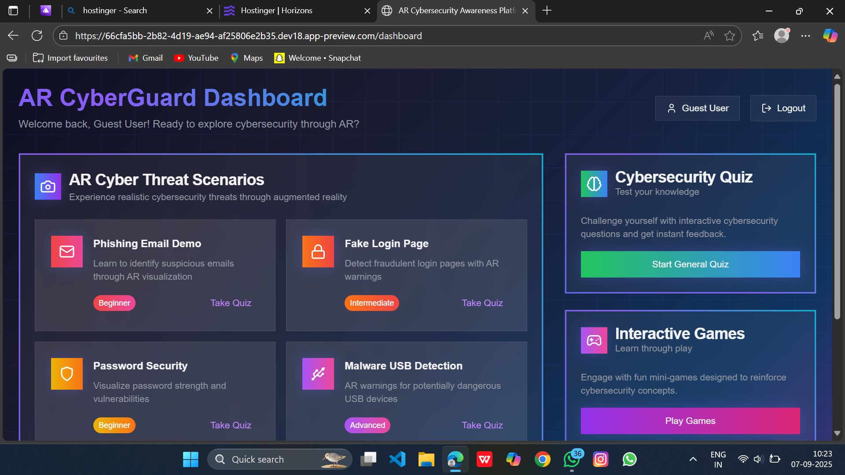
Task: Click the brain icon next to Cybersecurity Quiz
Action: pos(594,184)
